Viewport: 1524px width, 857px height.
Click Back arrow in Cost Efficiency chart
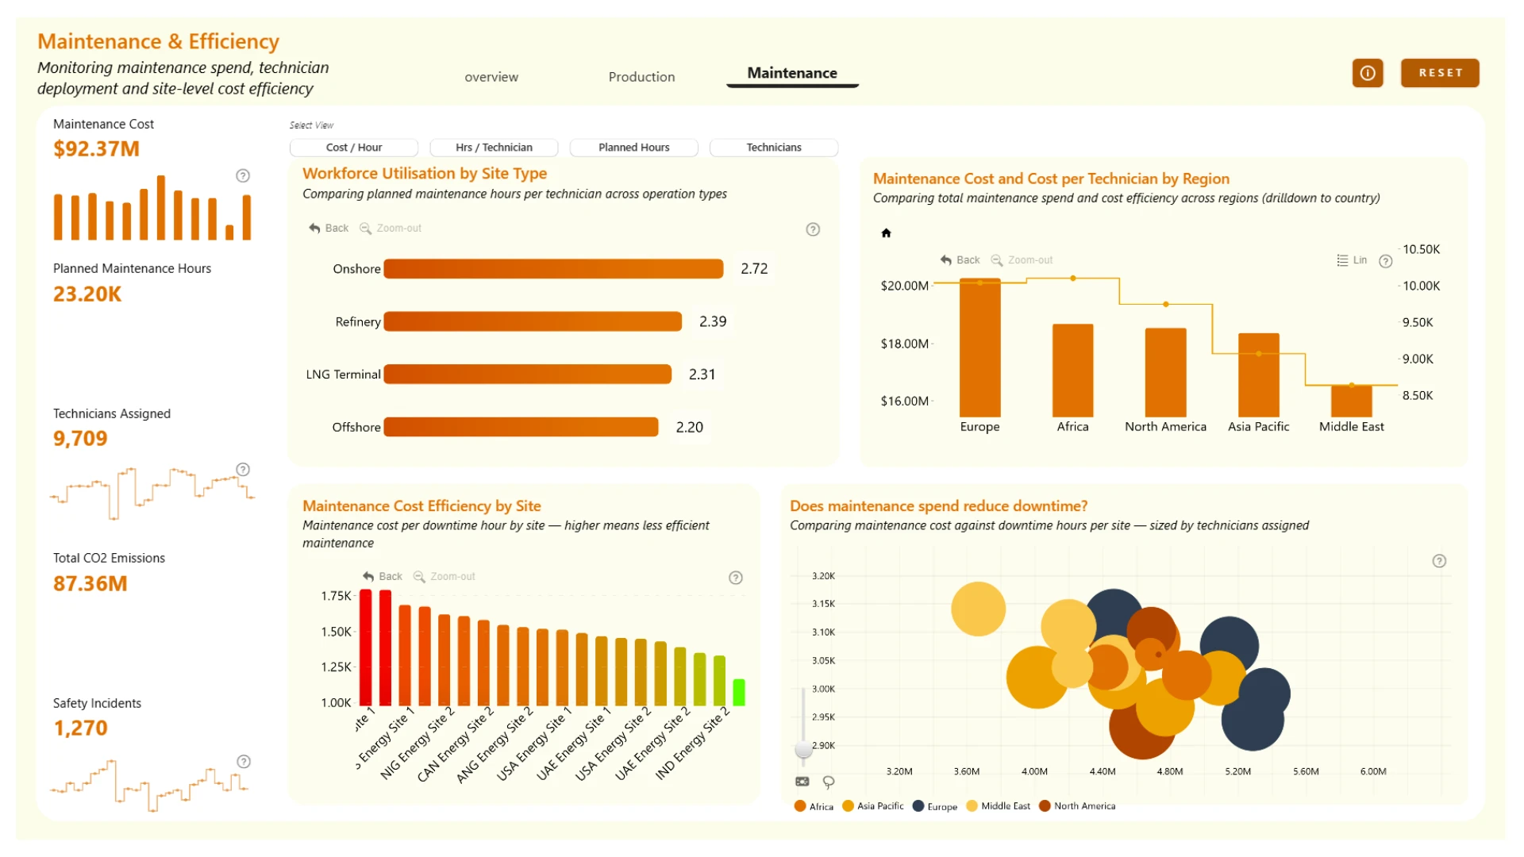383,576
